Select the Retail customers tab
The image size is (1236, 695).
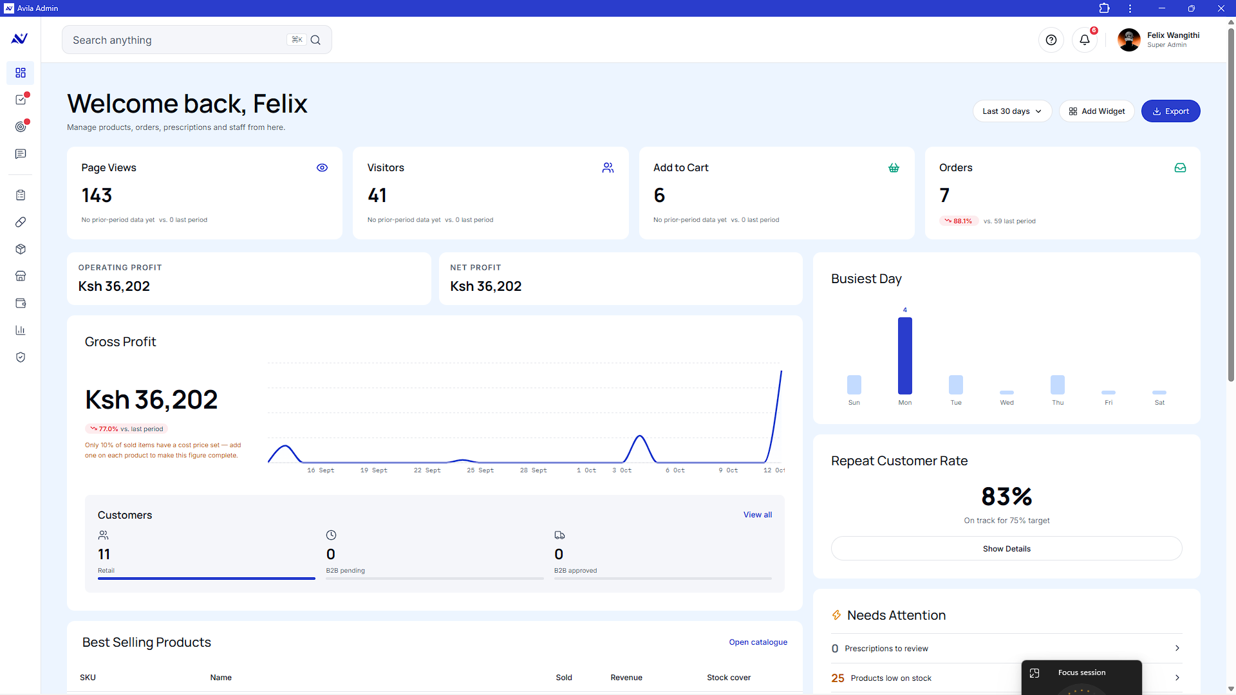(x=207, y=554)
